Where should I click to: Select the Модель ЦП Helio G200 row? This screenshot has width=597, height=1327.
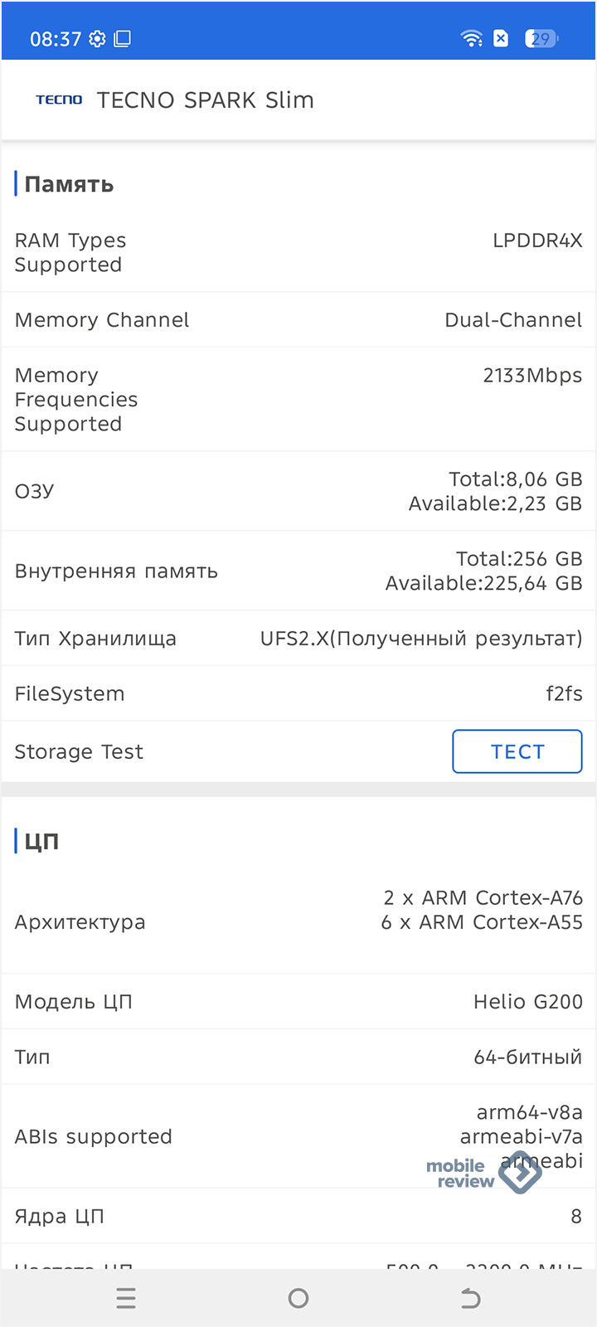(x=298, y=1002)
